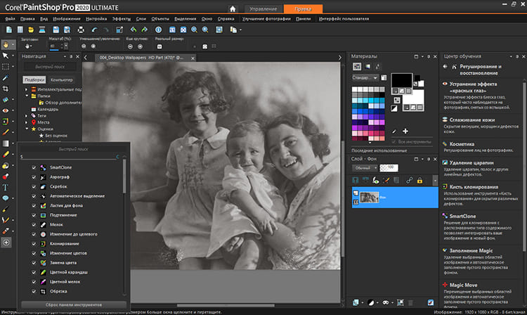Click the Быстрый поиск field in Navigation
Viewport: 527px width, 315px height.
click(x=50, y=67)
